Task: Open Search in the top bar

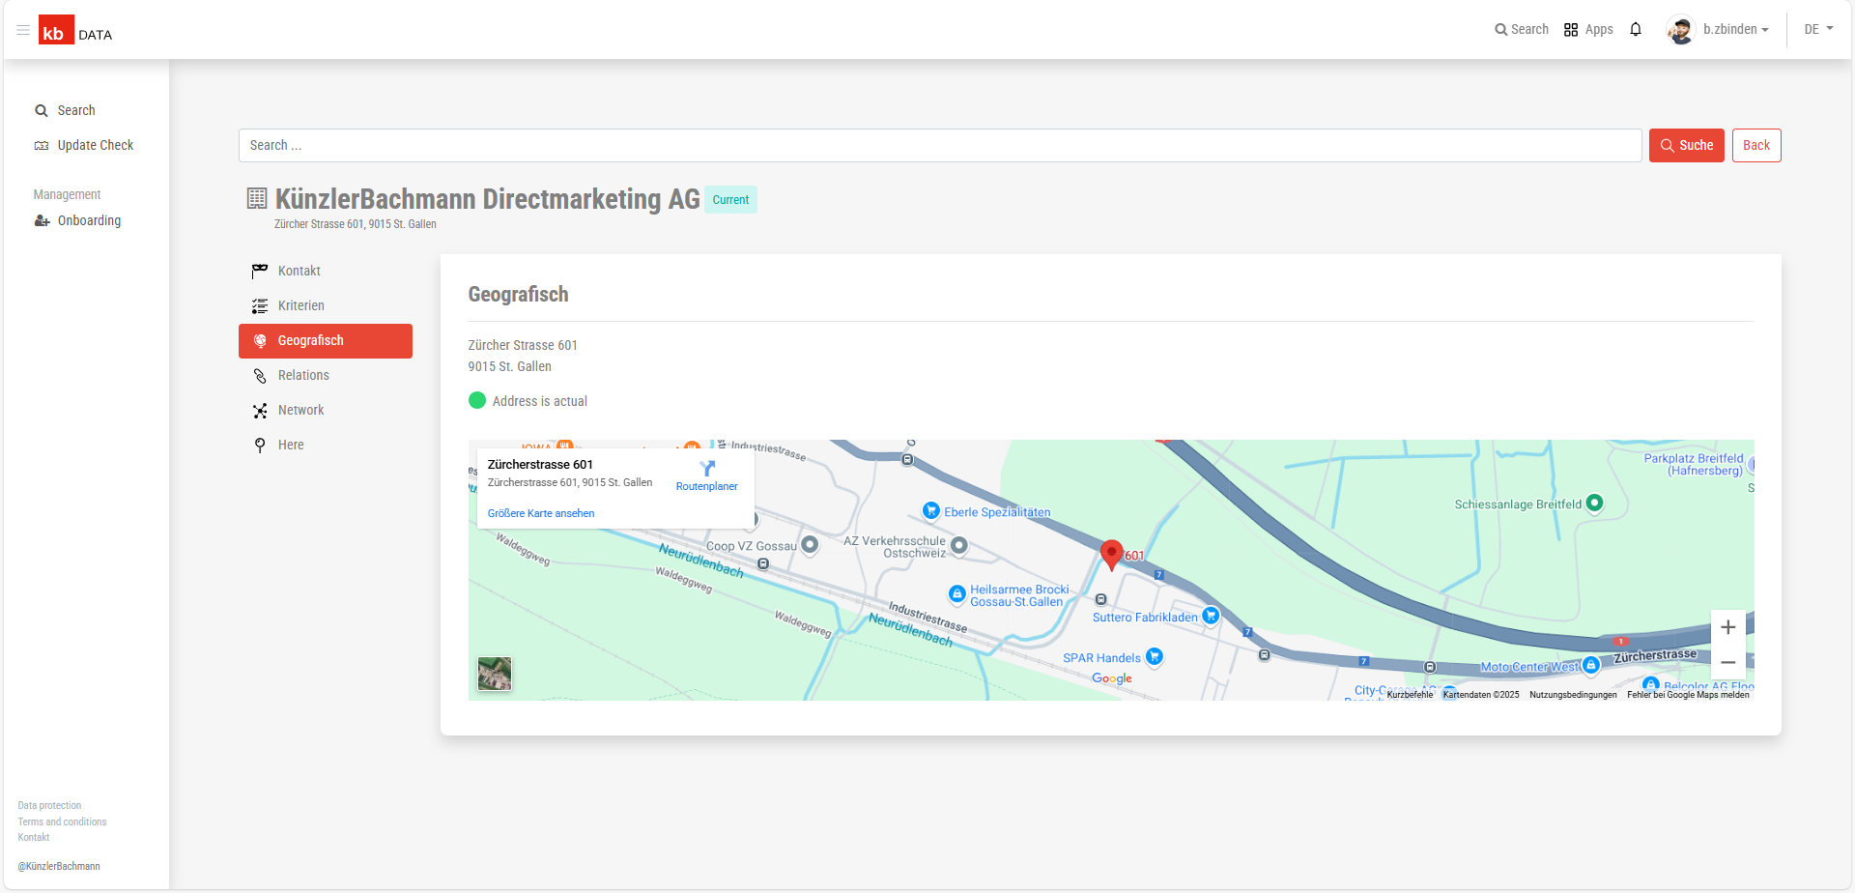Action: tap(1522, 30)
